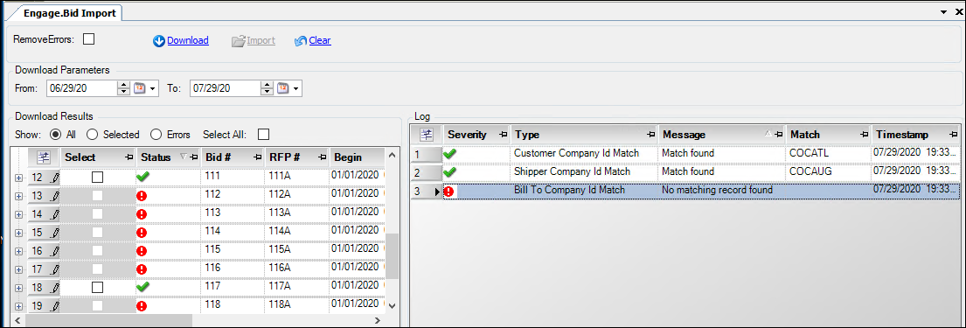Viewport: 966px width, 328px height.
Task: Click the Log grid settings icon
Action: coord(427,135)
